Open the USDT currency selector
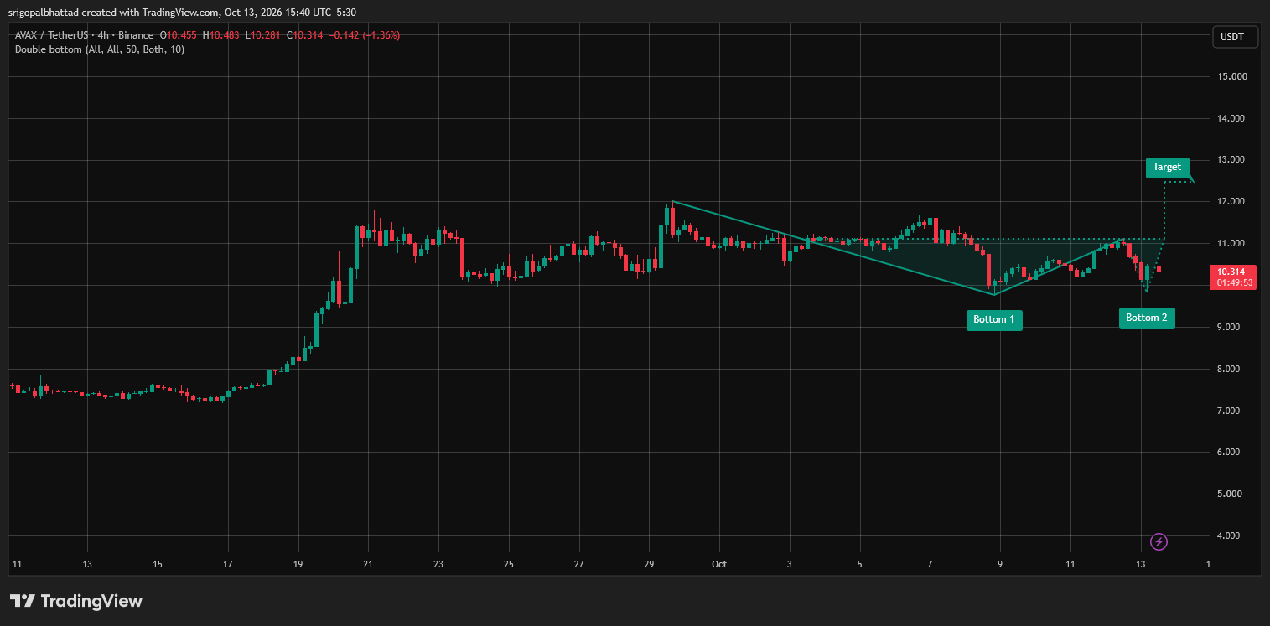1270x626 pixels. coord(1235,37)
